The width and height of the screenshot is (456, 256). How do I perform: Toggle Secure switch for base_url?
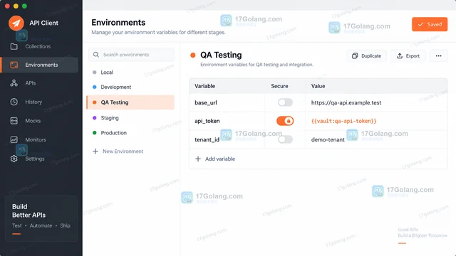[285, 102]
